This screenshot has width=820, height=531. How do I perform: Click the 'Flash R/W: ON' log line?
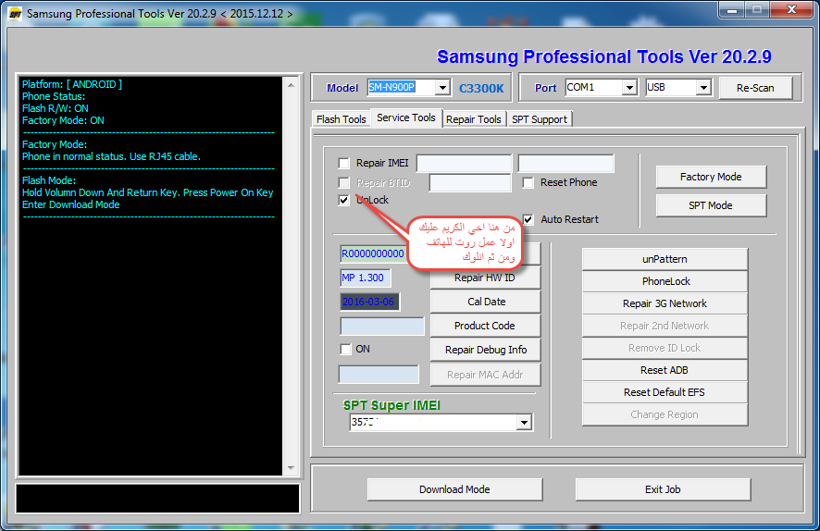pos(56,108)
